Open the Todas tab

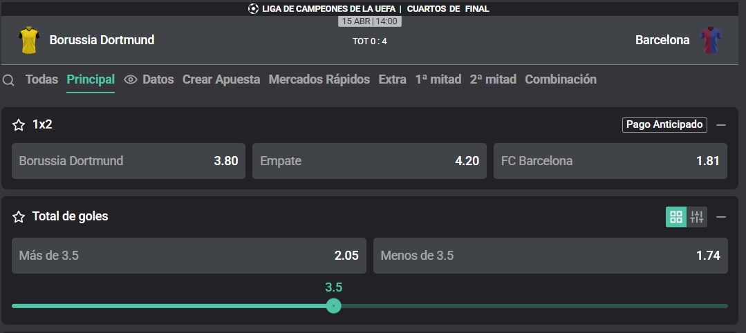[42, 79]
